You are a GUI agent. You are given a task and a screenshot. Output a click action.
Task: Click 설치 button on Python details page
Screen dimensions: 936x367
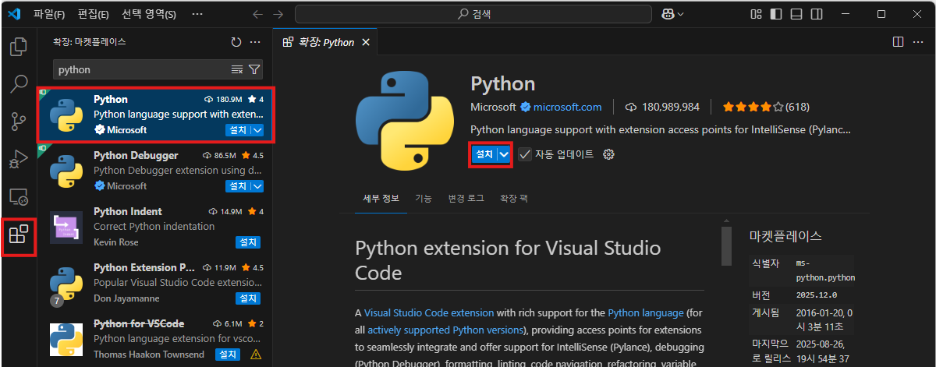click(484, 154)
